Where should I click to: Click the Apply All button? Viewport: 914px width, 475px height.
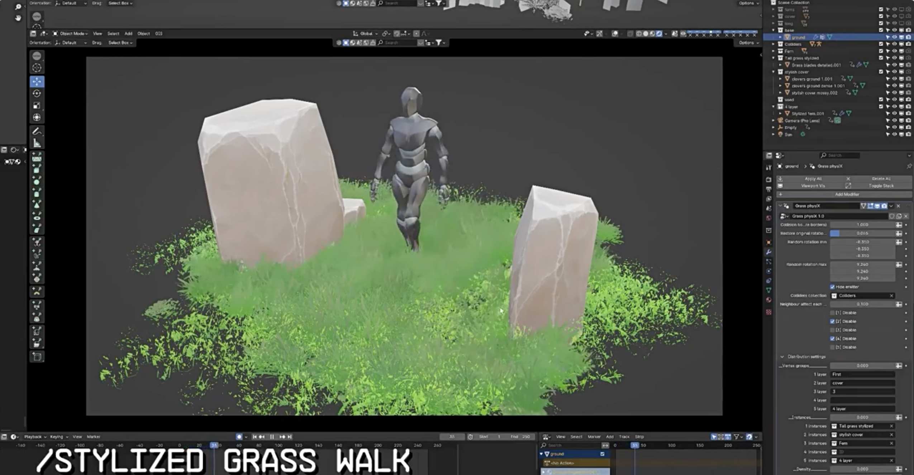pos(813,178)
